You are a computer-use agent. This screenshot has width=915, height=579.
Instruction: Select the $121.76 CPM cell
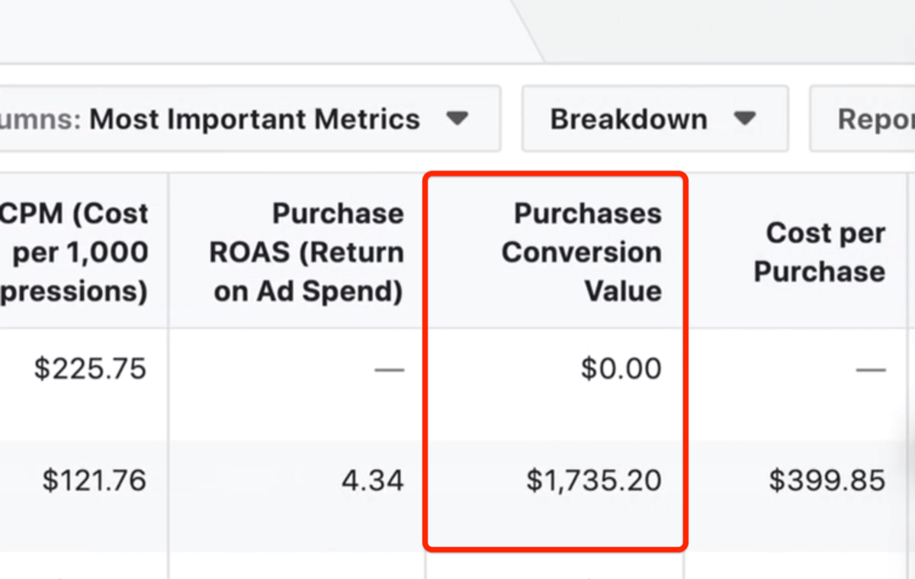coord(94,481)
